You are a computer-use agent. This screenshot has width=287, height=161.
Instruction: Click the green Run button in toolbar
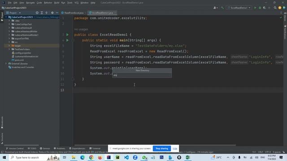pos(255,8)
